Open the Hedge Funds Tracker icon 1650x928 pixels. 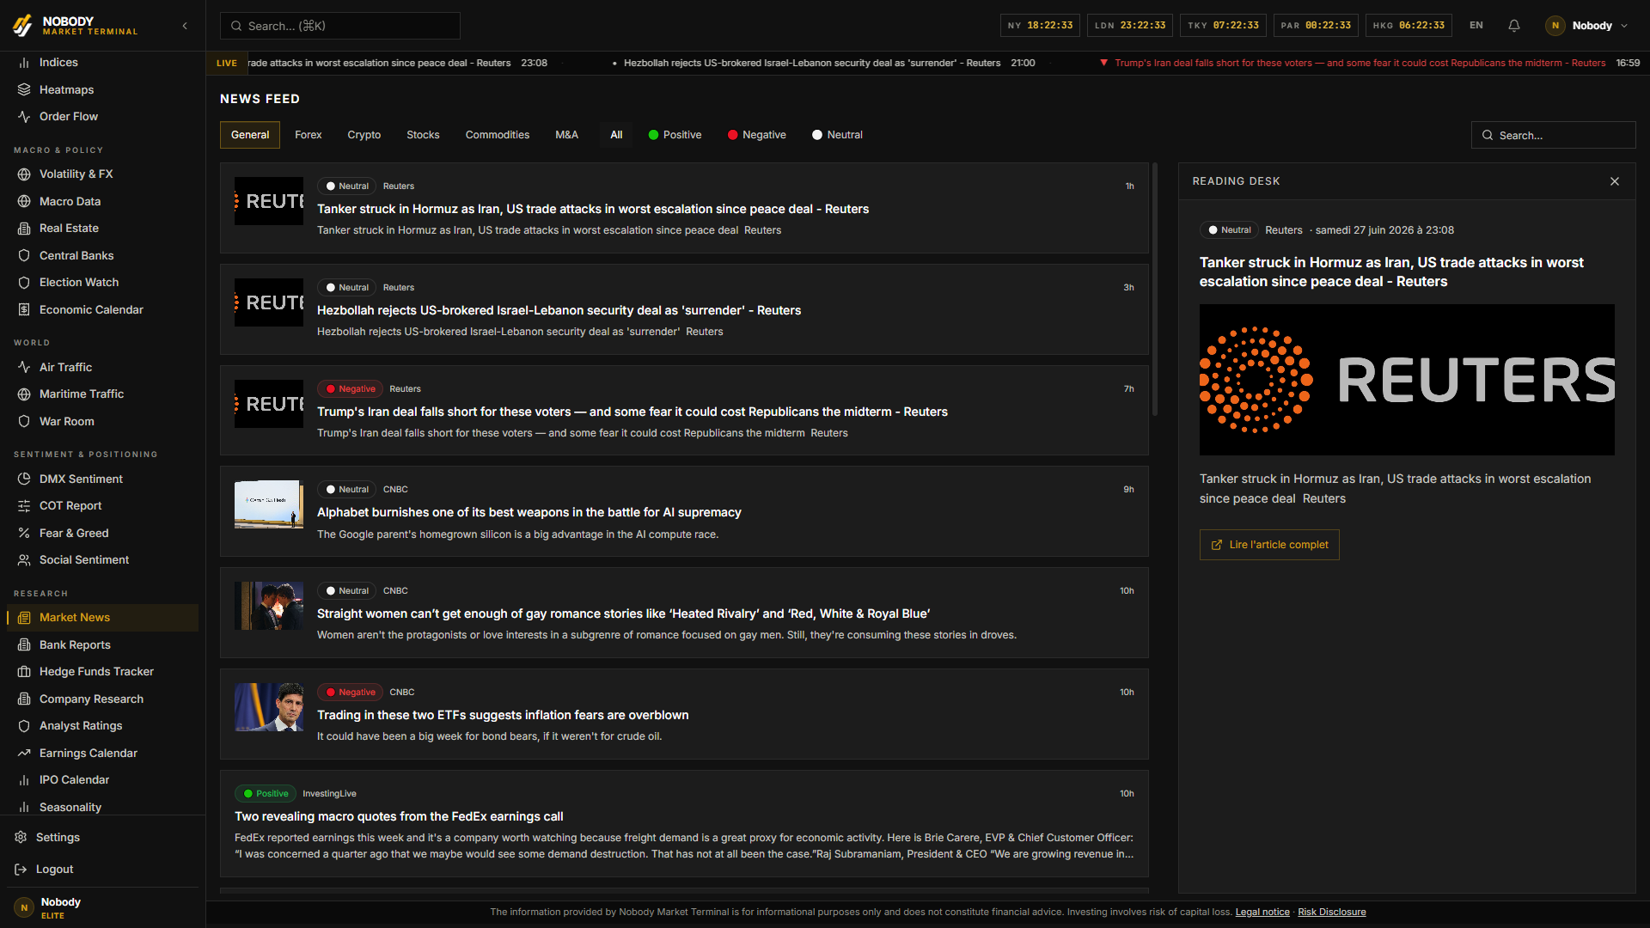click(24, 671)
